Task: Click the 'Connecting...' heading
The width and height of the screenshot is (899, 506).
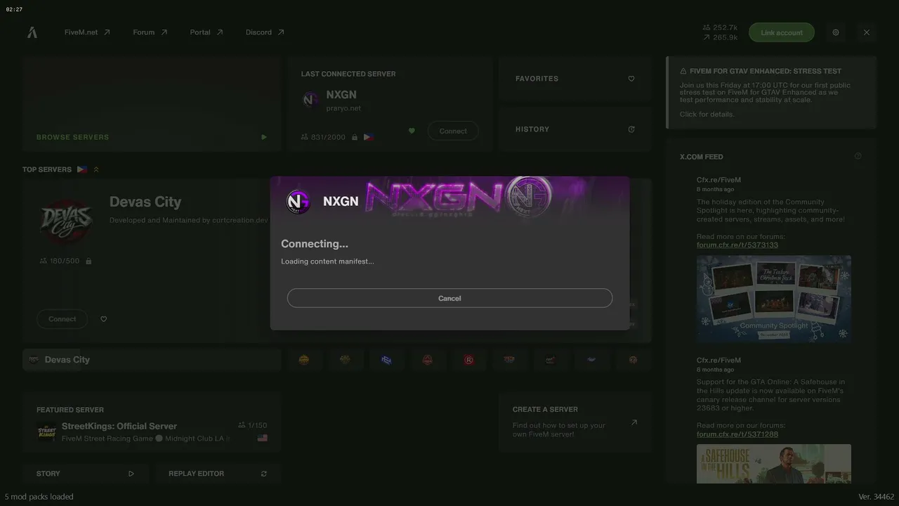Action: (315, 244)
